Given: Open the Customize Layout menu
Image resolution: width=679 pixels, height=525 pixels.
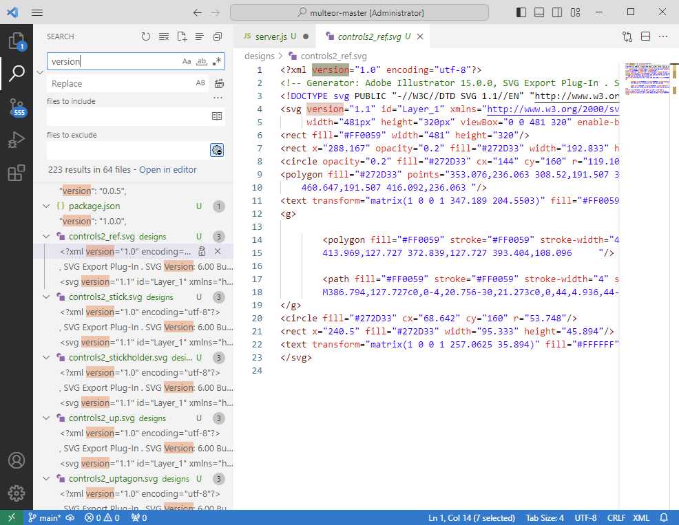Looking at the screenshot, I should click(x=576, y=12).
